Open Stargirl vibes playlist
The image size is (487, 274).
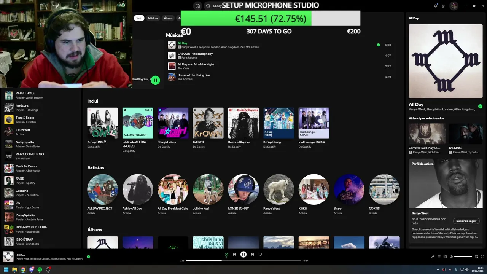[173, 123]
